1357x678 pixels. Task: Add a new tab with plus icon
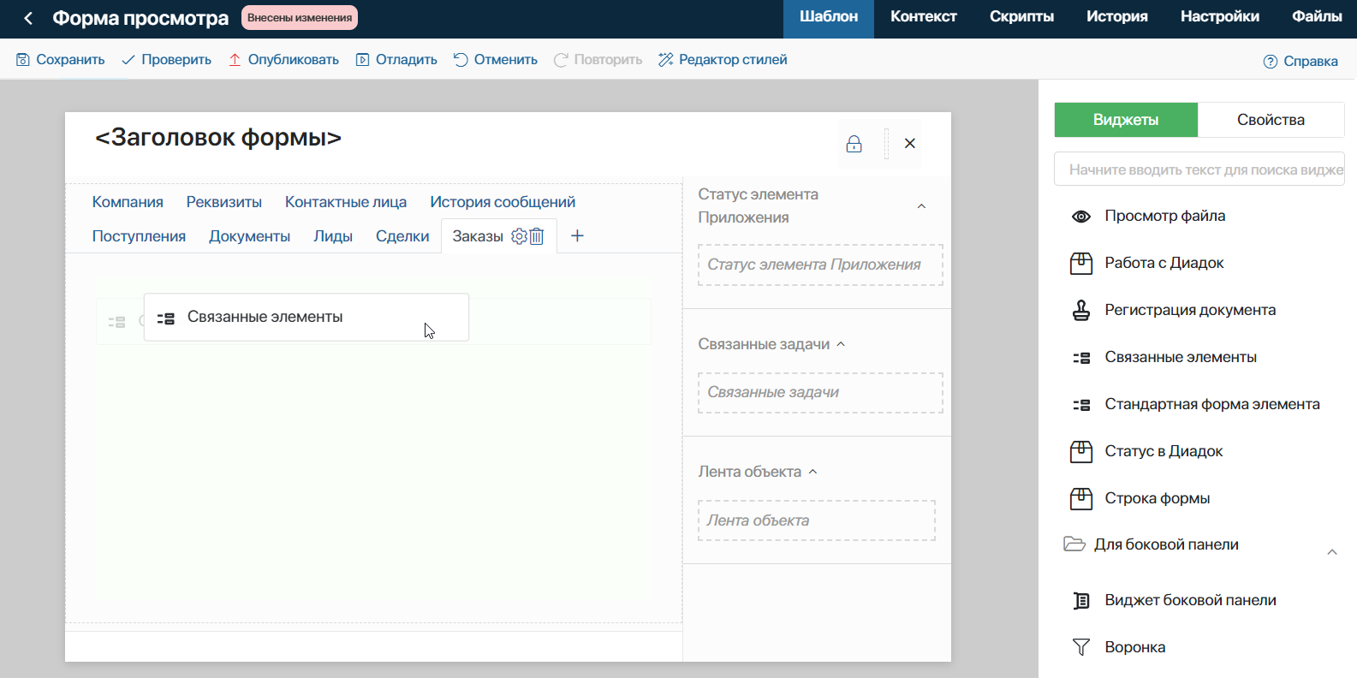577,235
